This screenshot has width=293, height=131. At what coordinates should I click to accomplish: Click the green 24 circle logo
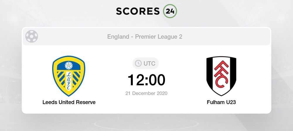170,11
